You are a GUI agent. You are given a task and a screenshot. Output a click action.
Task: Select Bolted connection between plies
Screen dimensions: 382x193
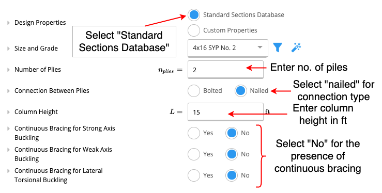tap(194, 91)
